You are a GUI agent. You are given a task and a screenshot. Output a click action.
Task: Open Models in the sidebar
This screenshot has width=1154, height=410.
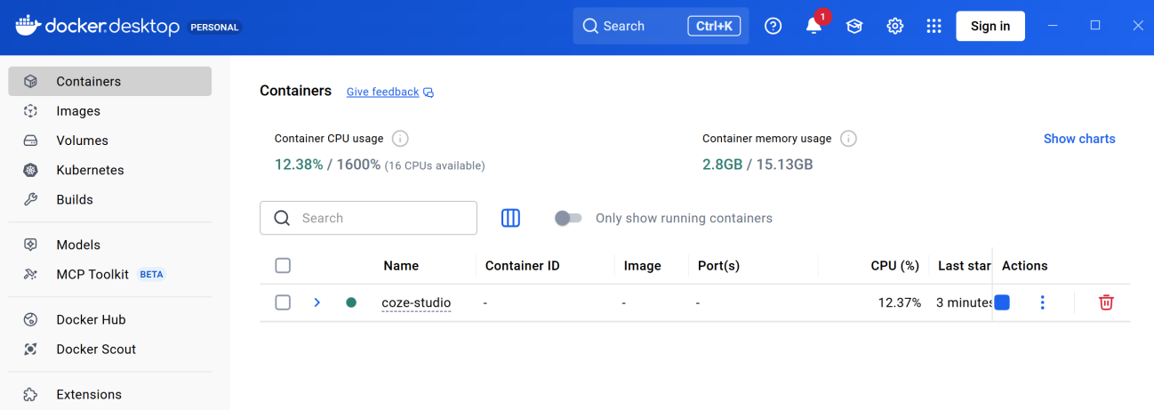[110, 245]
